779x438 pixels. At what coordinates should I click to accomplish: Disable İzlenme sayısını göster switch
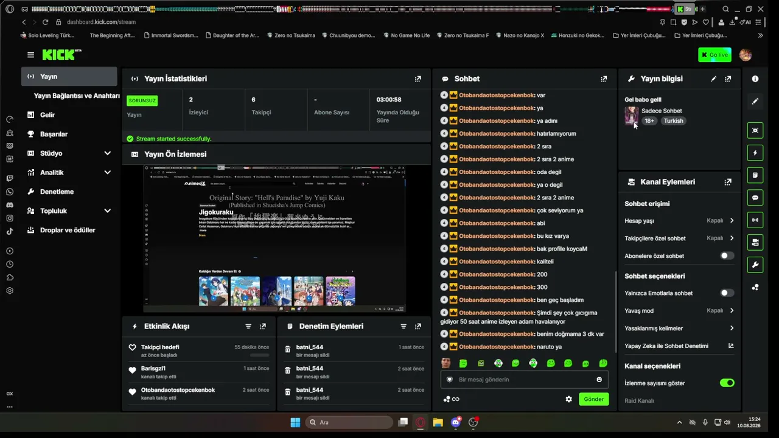click(727, 383)
